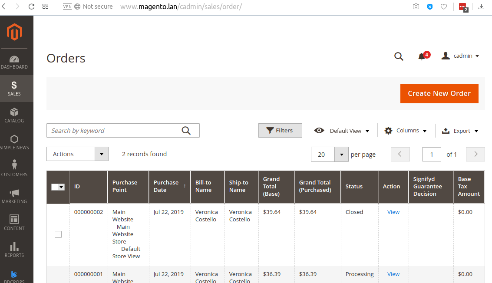Click the browser address bar URL
This screenshot has height=283, width=492.
(x=181, y=7)
